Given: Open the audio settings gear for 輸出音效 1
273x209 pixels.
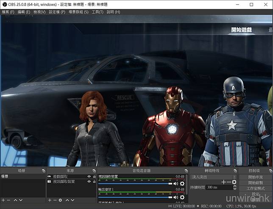Looking at the screenshot, I should [182, 197].
